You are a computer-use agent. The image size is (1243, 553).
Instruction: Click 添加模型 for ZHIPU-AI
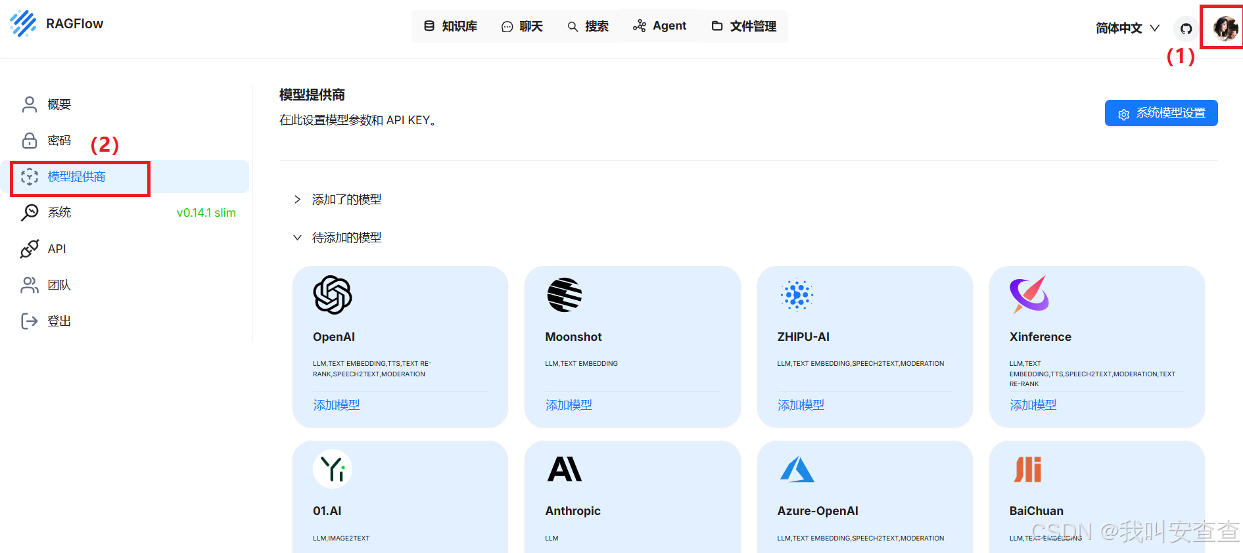[x=801, y=405]
